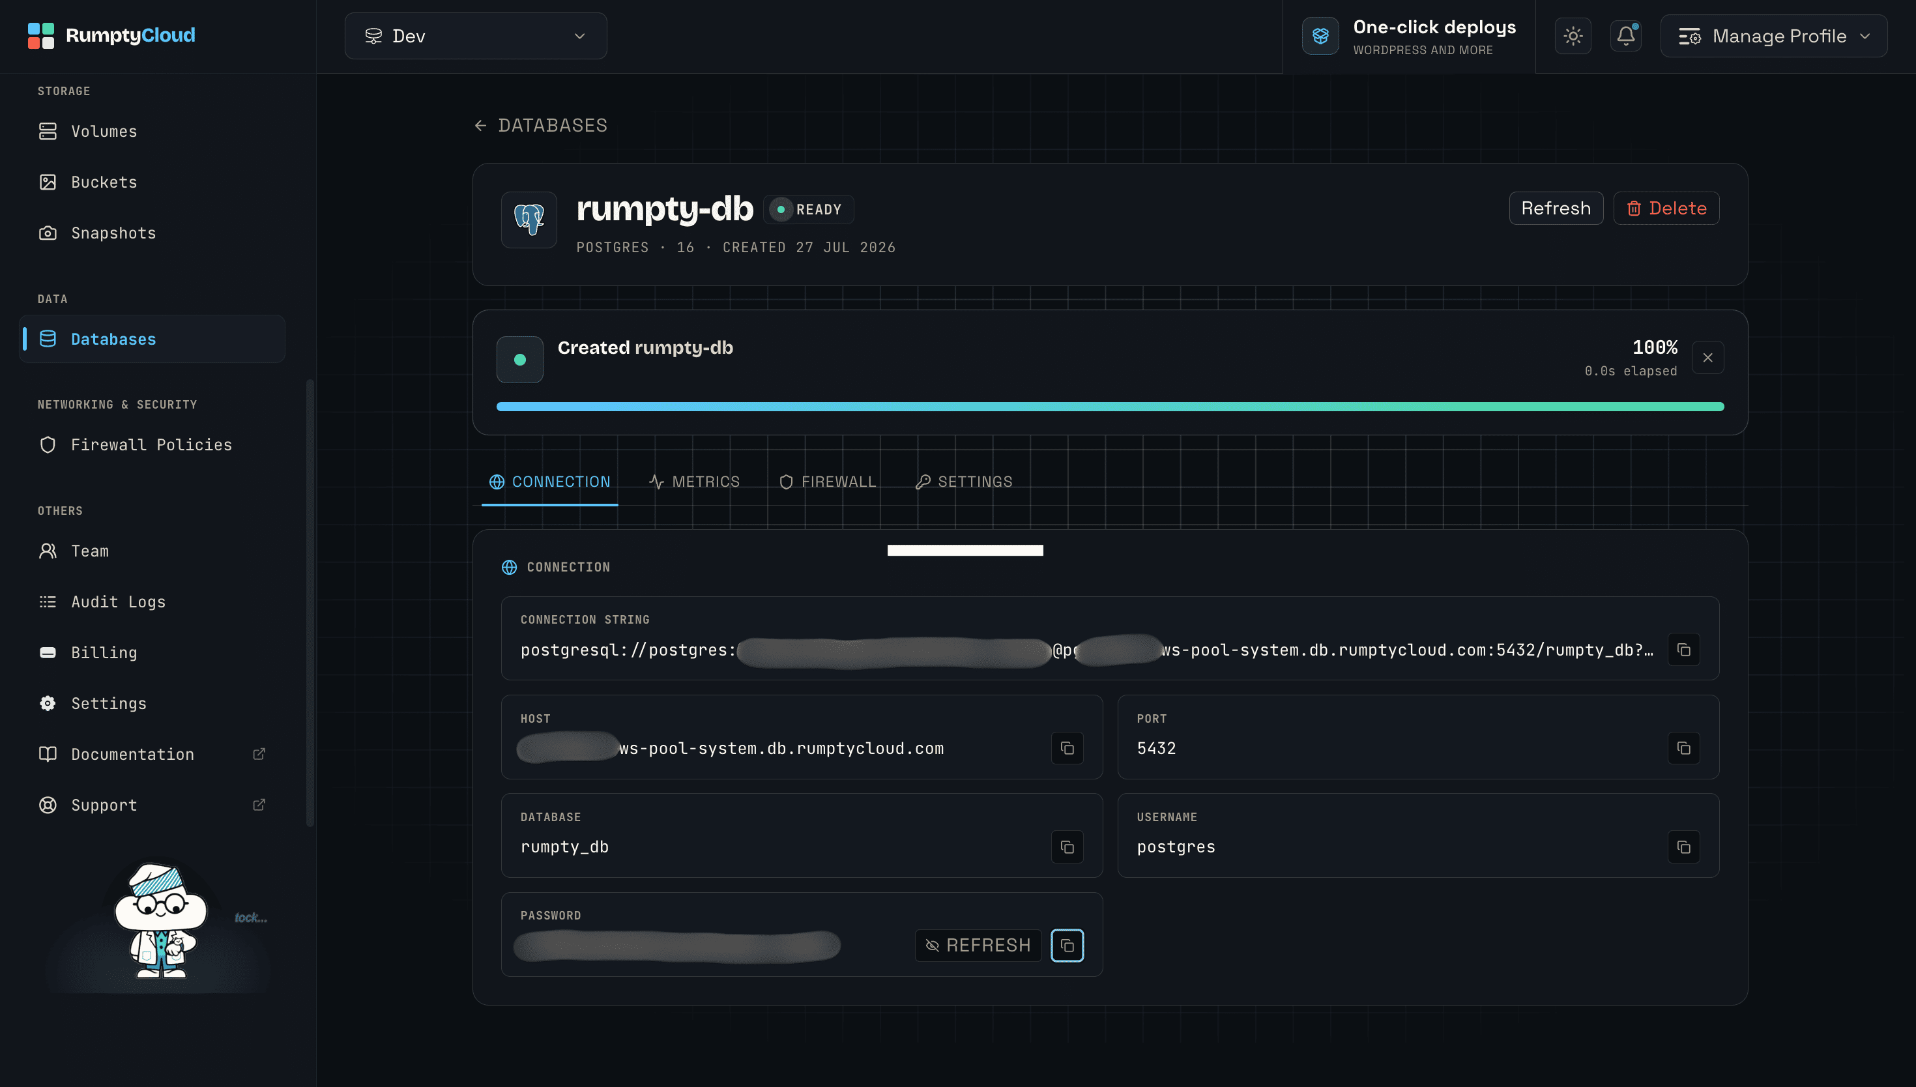Switch to the METRICS tab
This screenshot has width=1916, height=1087.
(x=694, y=482)
